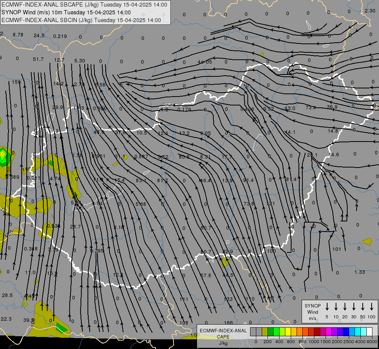Click the map value 60.7
Image resolution: width=379 pixels, height=349 pixels.
(x=206, y=228)
